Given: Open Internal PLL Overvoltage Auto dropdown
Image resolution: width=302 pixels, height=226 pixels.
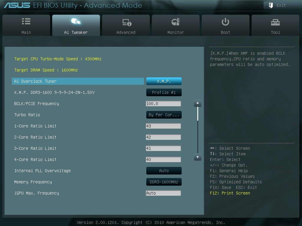Looking at the screenshot, I should [164, 171].
